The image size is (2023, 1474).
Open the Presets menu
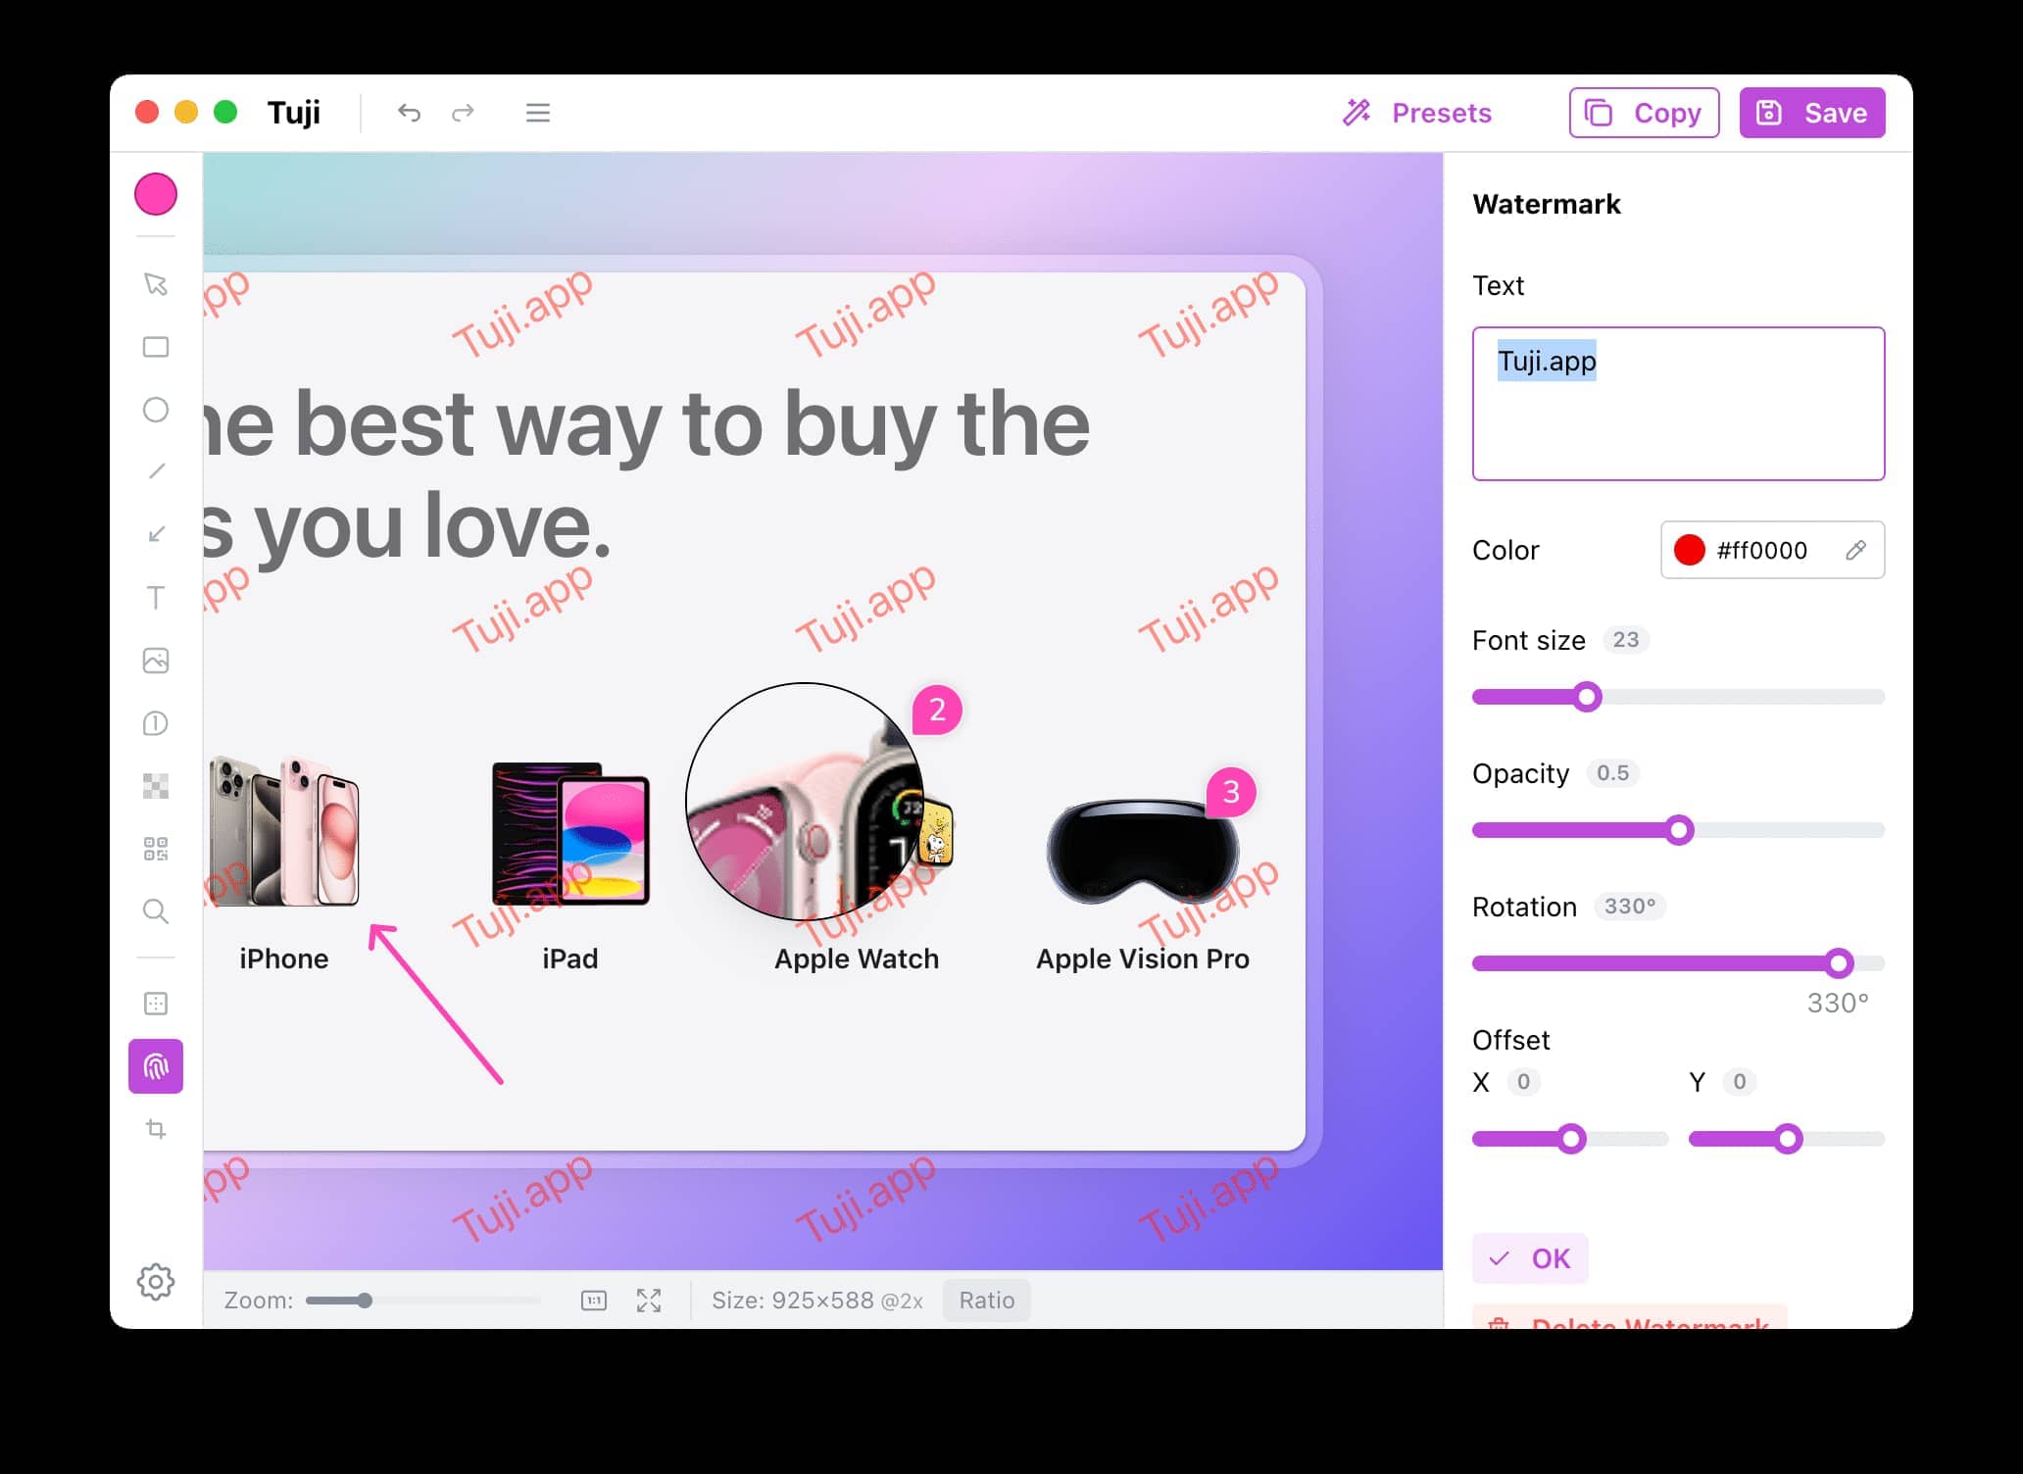pos(1417,113)
